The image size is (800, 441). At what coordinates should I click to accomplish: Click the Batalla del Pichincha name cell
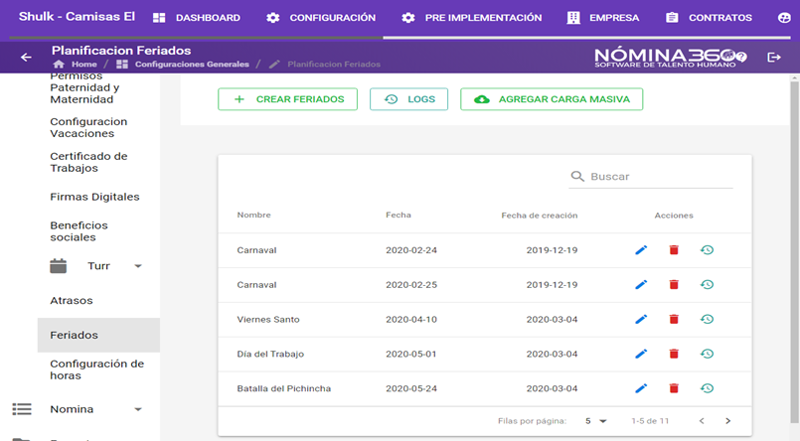click(x=283, y=388)
